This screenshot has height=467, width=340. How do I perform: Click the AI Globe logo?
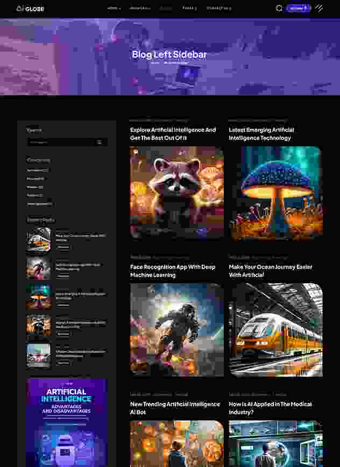[x=30, y=9]
